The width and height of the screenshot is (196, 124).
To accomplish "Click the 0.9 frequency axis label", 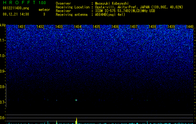I will [x=2, y=71].
